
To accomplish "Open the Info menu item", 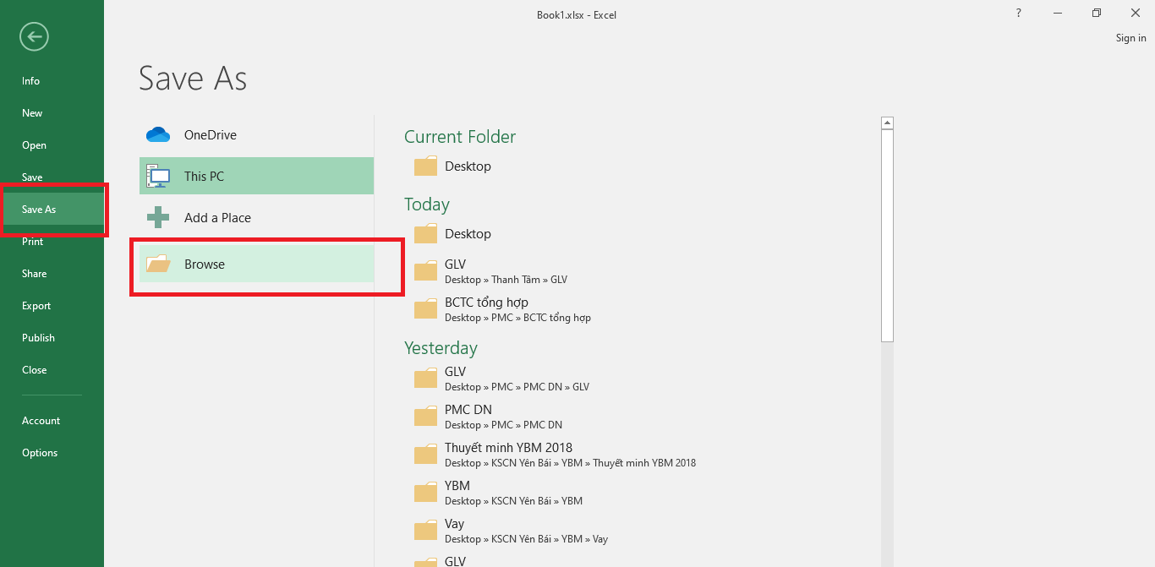I will [x=31, y=81].
